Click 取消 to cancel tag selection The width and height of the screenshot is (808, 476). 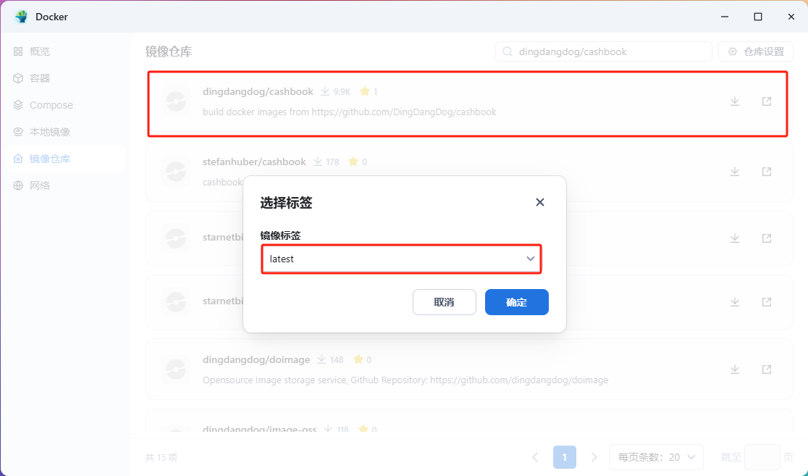pyautogui.click(x=445, y=302)
